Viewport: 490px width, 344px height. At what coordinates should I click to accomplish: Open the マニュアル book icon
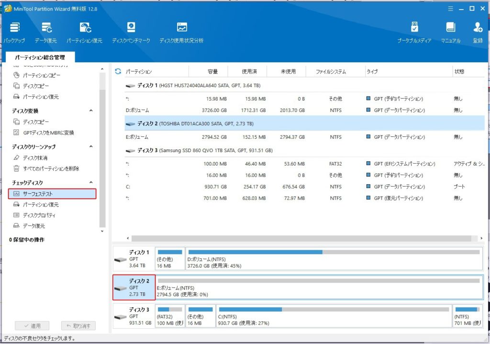(450, 32)
